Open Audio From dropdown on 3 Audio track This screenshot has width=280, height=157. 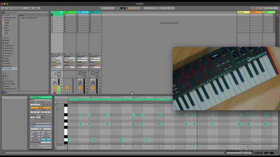coord(83,58)
